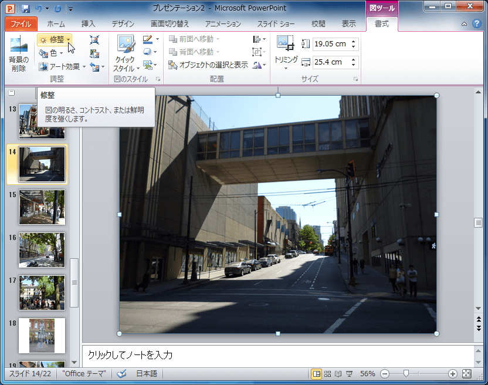Image resolution: width=488 pixels, height=385 pixels.
Task: Switch to the 校閲 tab
Action: tap(318, 24)
